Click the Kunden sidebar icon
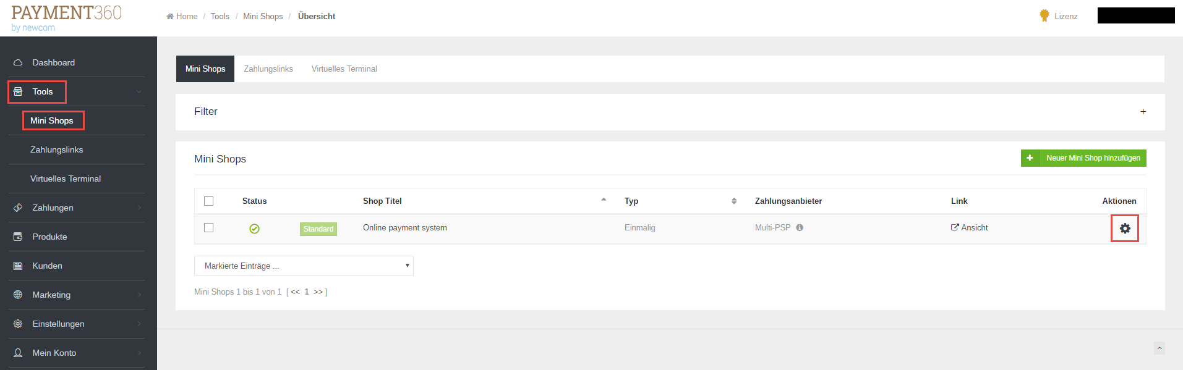1183x370 pixels. [x=18, y=266]
